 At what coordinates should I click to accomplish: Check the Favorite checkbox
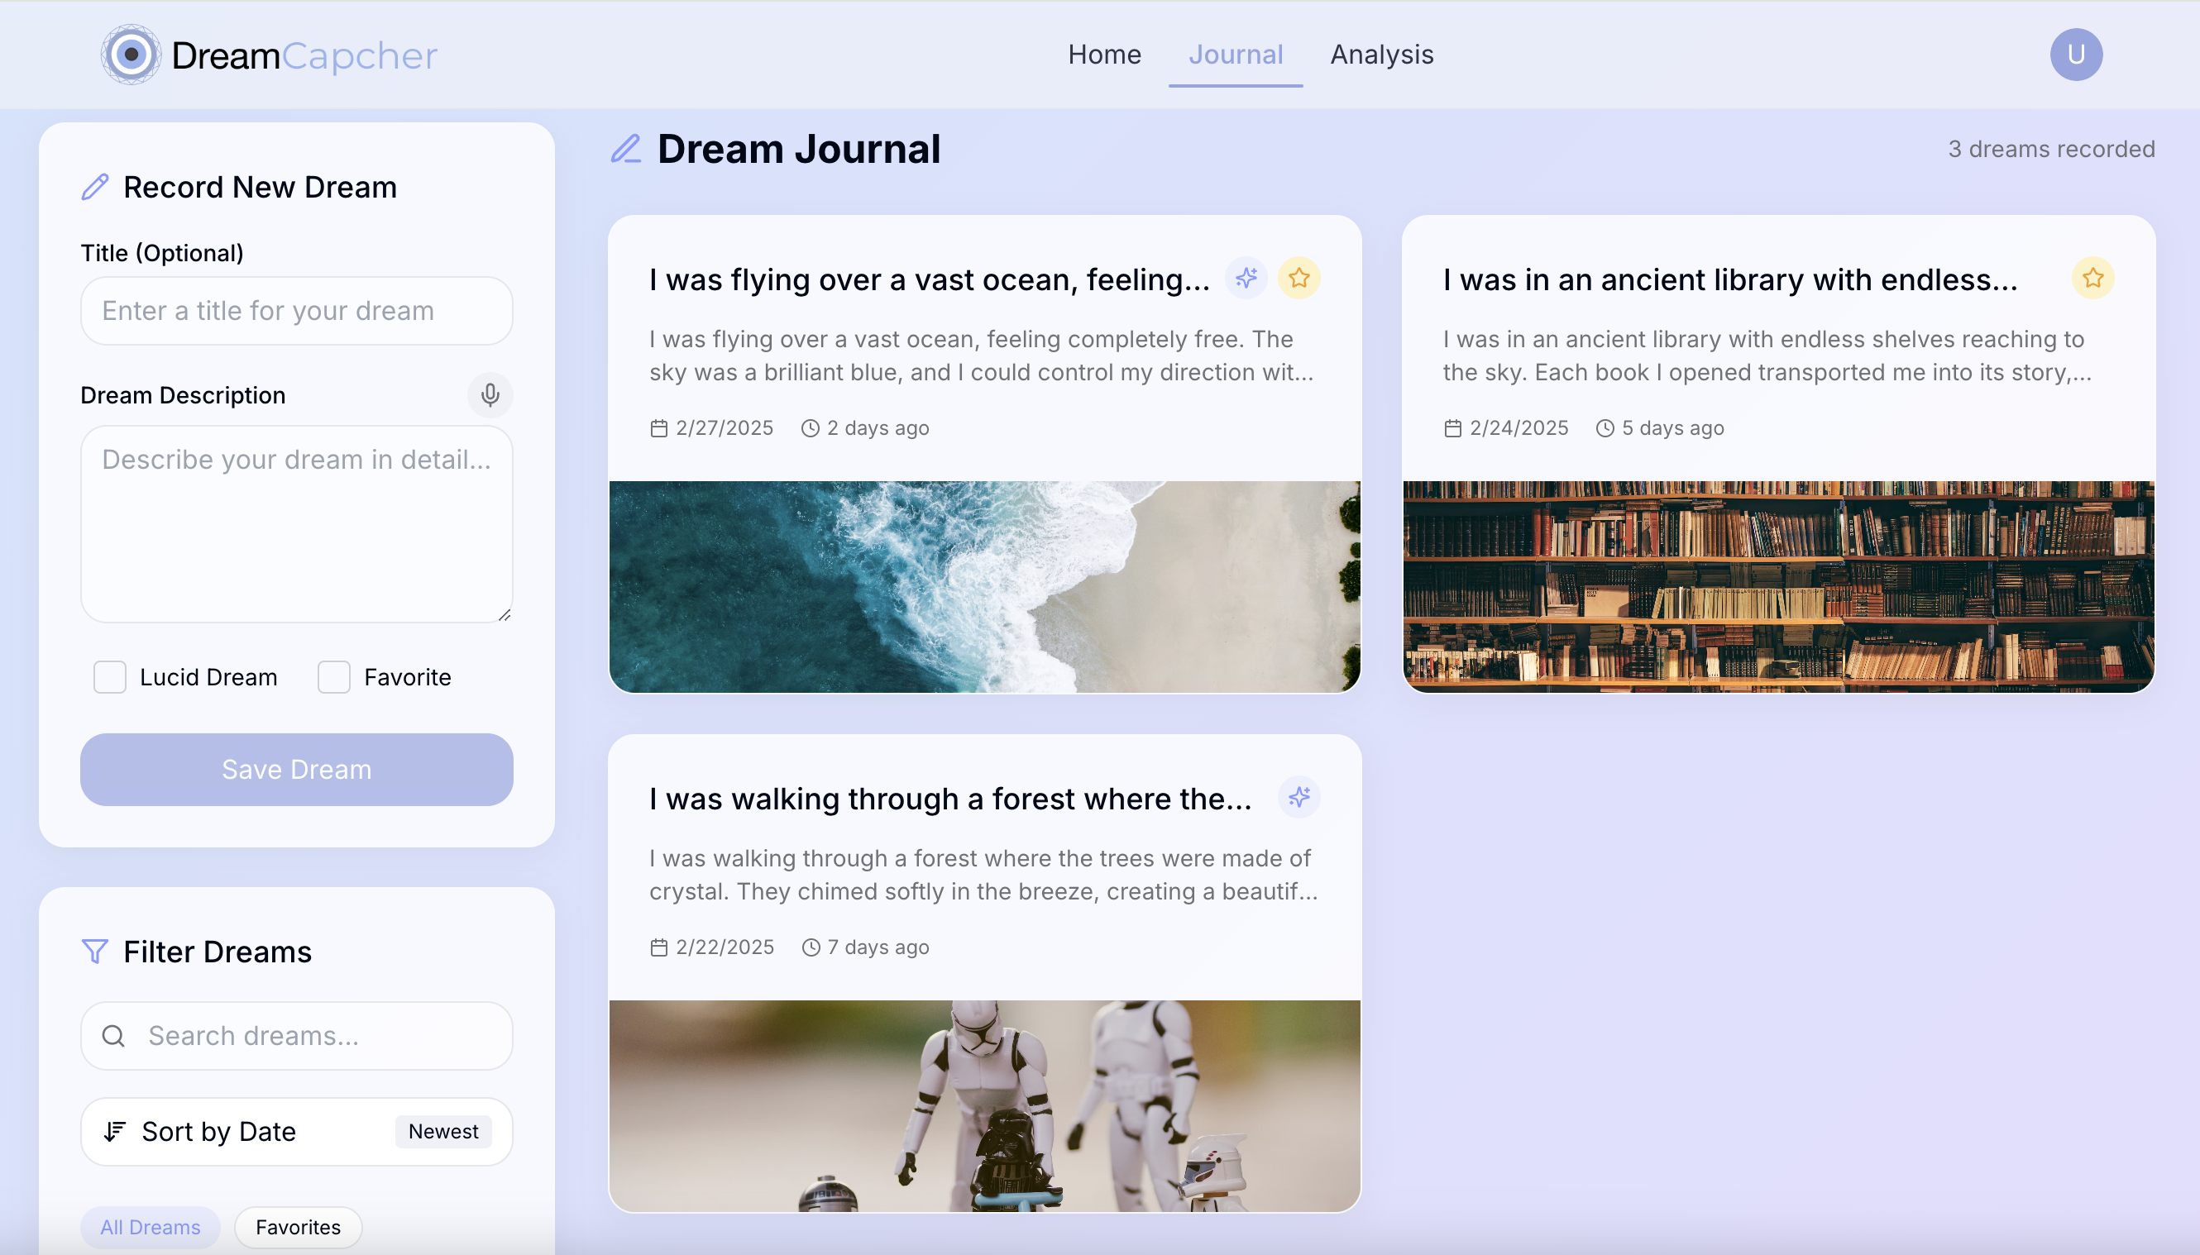(x=333, y=677)
